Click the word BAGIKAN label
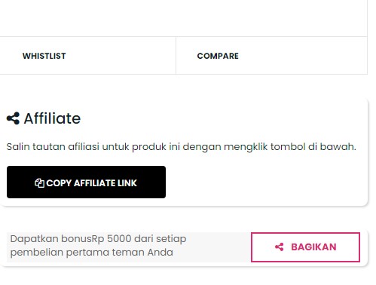Image resolution: width=376 pixels, height=285 pixels. pos(313,247)
